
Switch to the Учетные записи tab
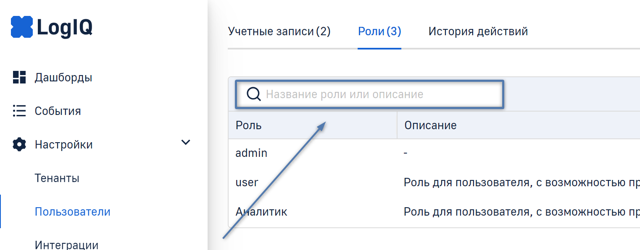pos(279,31)
